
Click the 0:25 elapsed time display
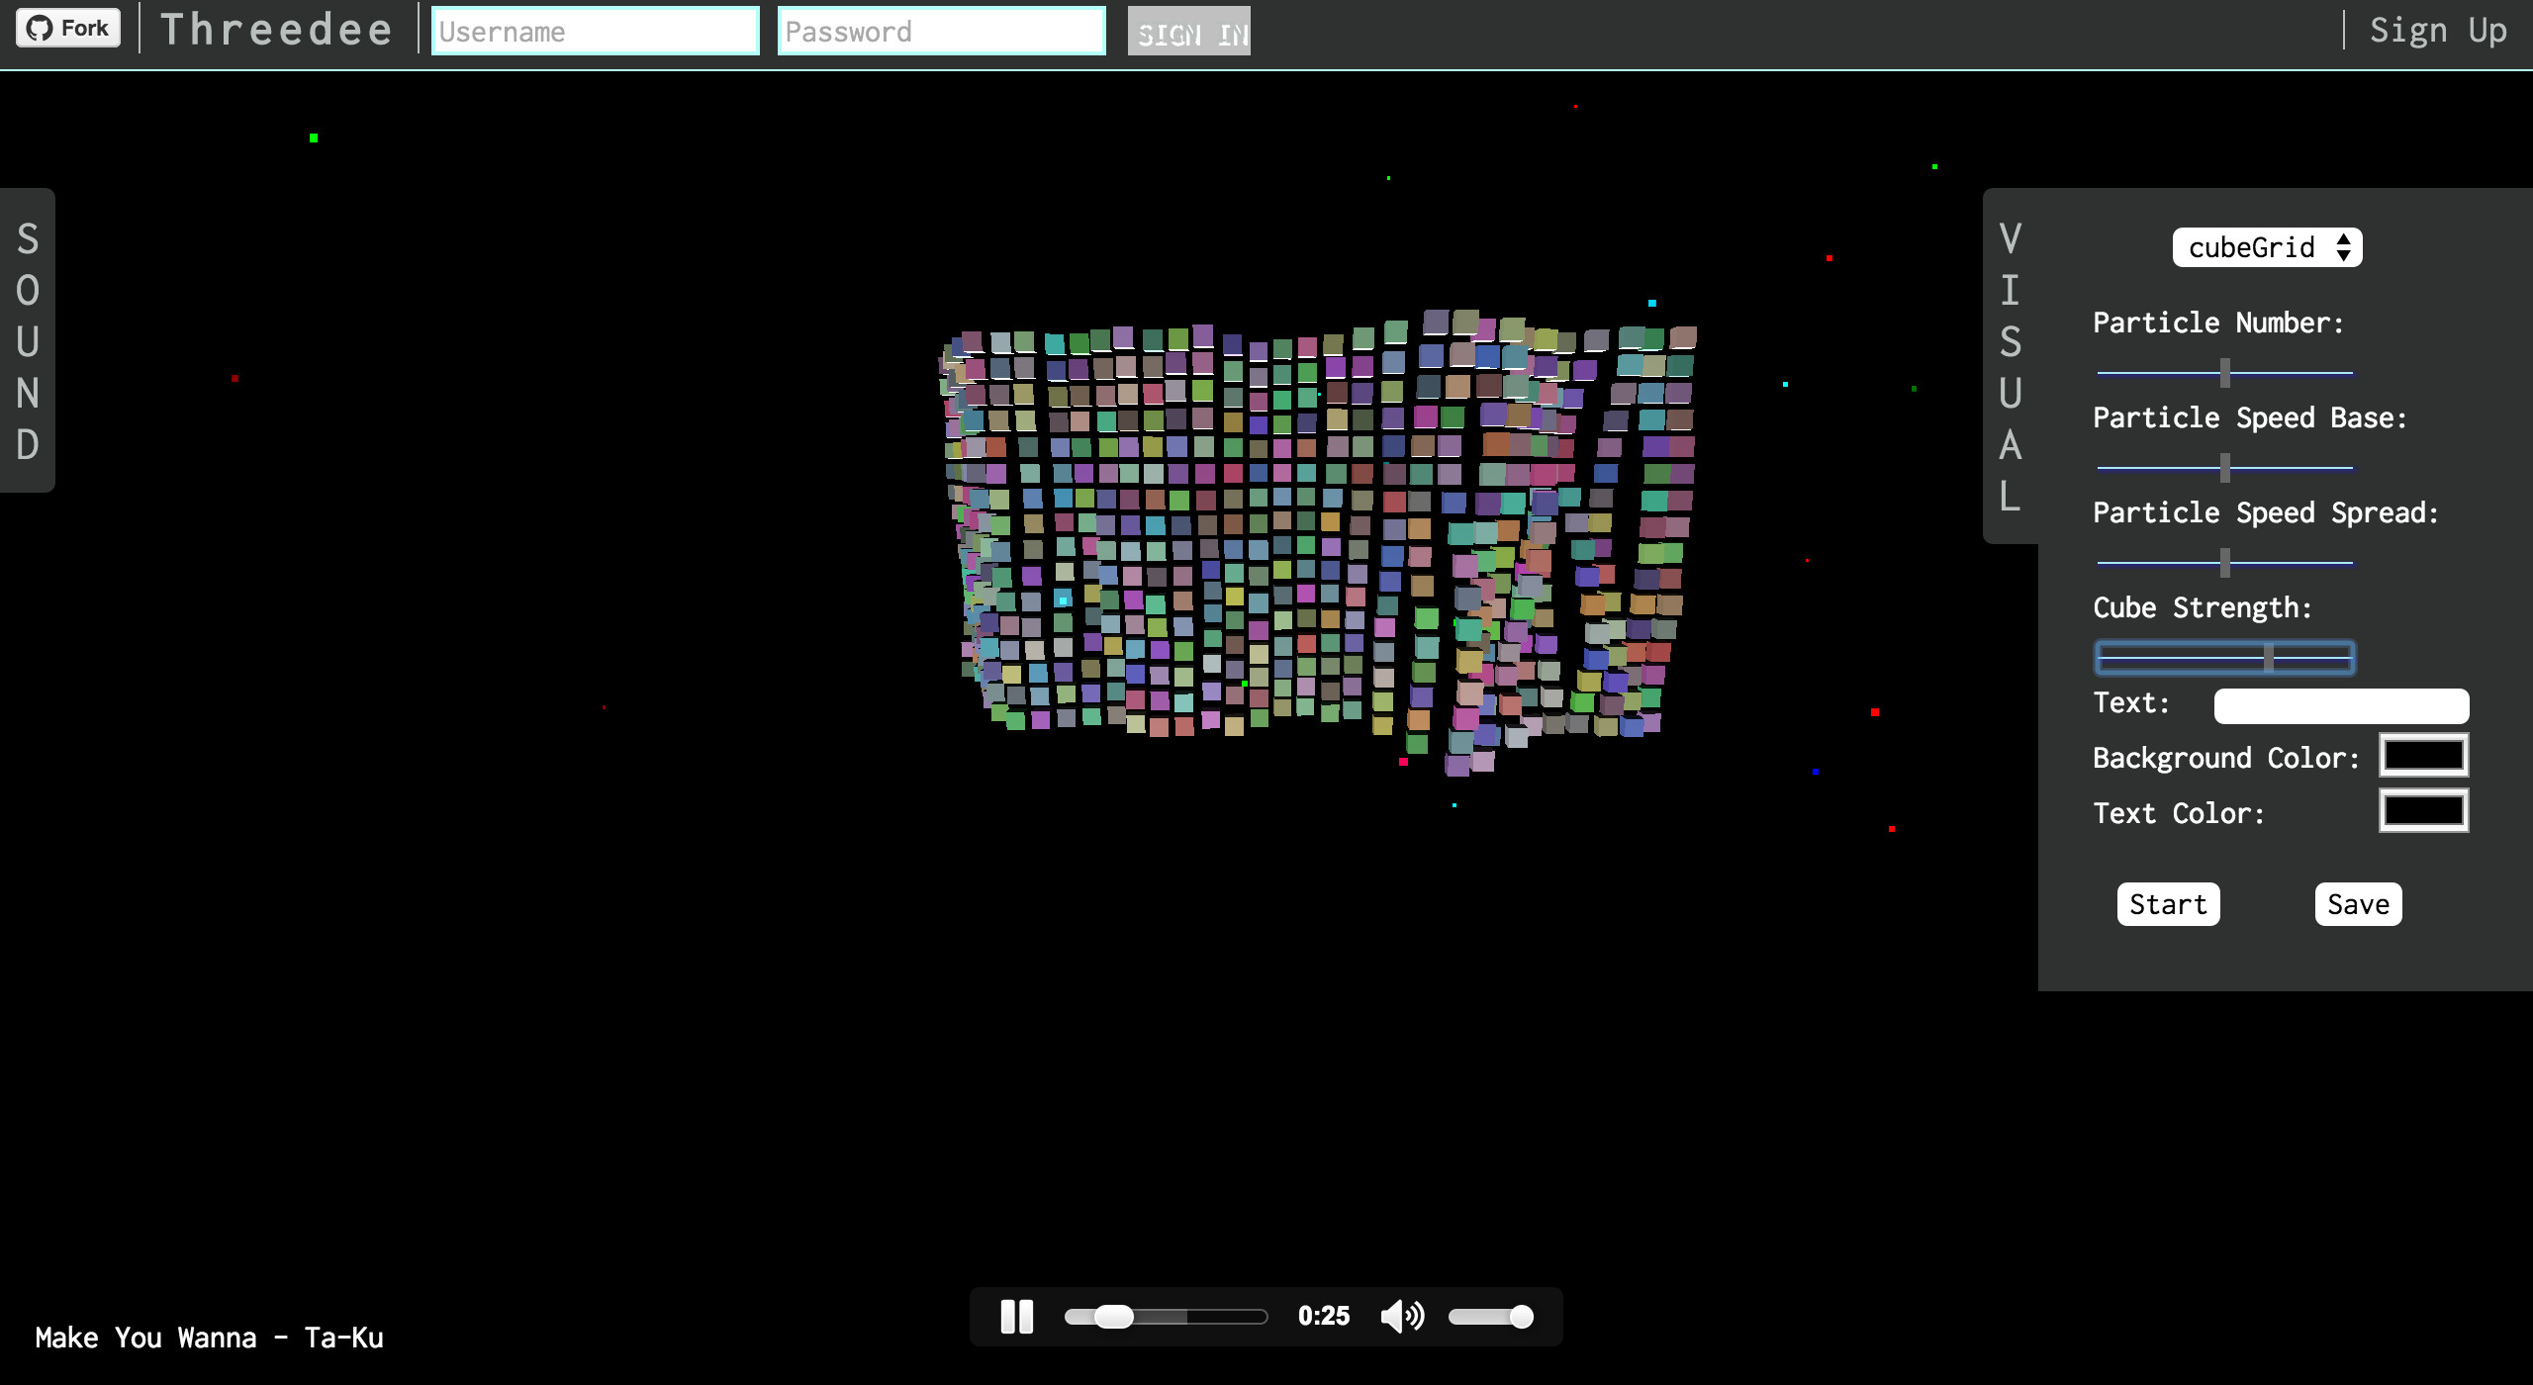pos(1324,1317)
